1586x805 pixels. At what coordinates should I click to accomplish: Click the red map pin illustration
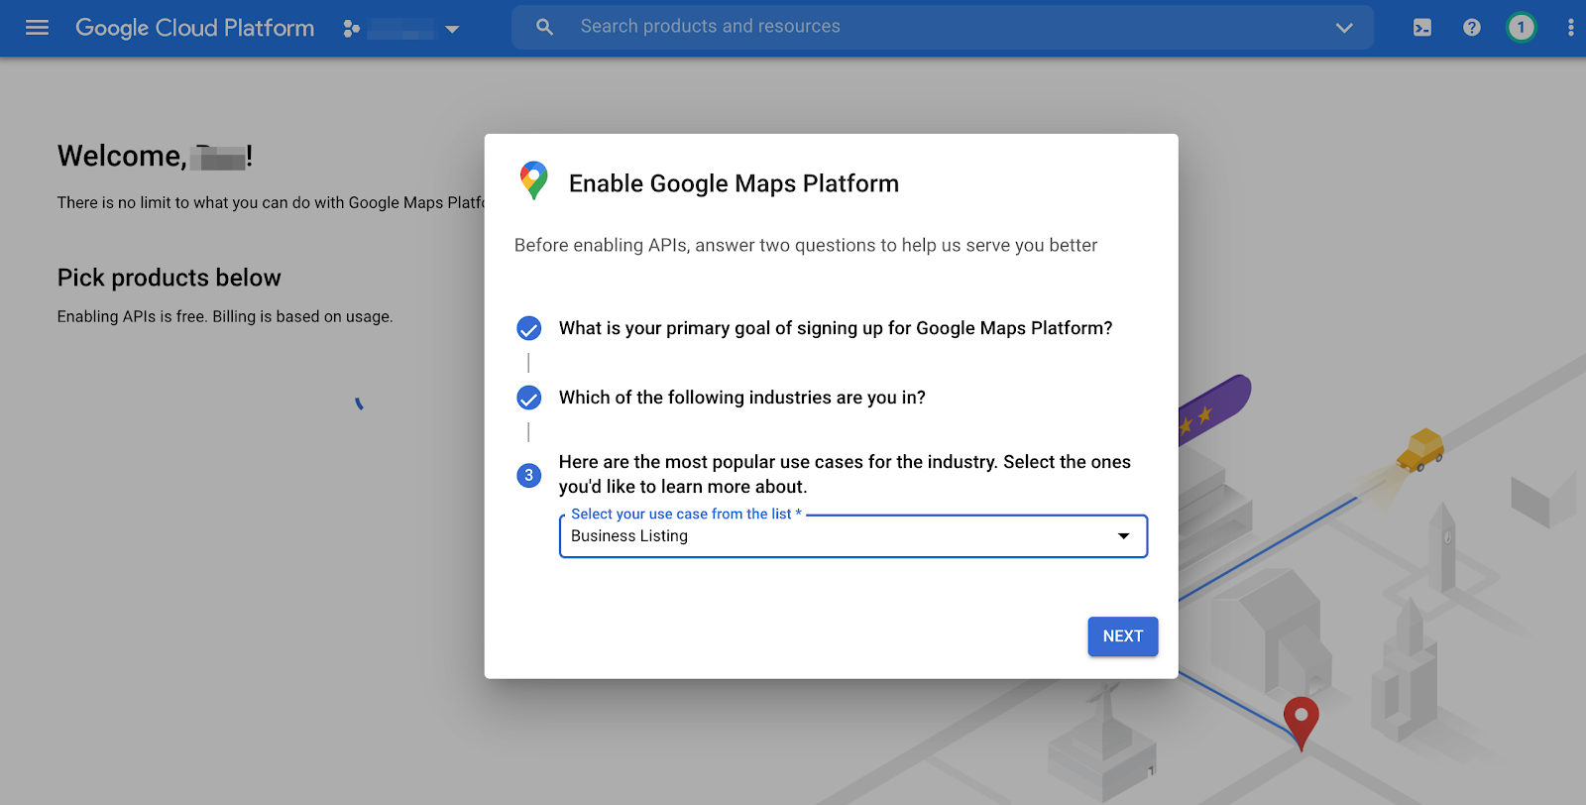1302,723
